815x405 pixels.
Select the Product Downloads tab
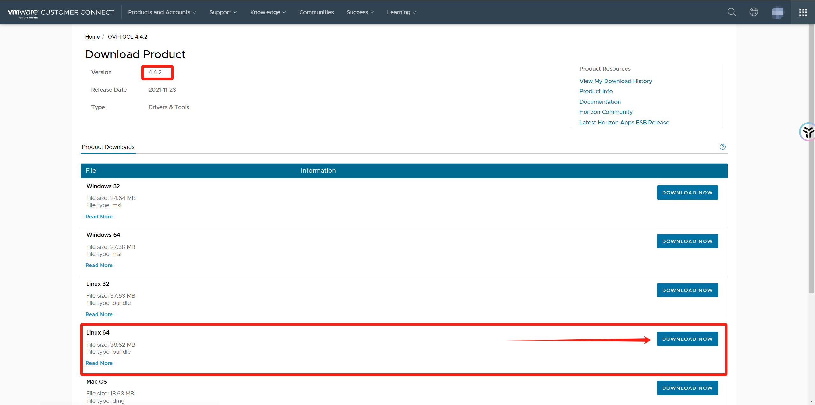(108, 147)
